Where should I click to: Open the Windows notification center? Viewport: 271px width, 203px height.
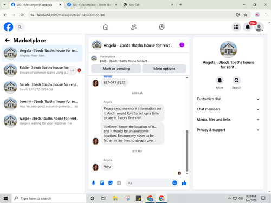(263, 199)
